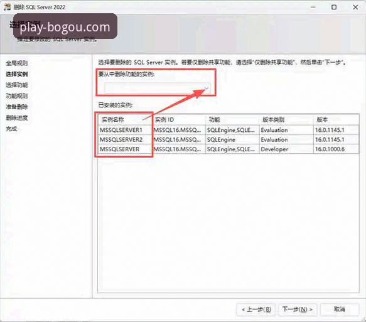Select the 全局规则 step

(x=17, y=63)
